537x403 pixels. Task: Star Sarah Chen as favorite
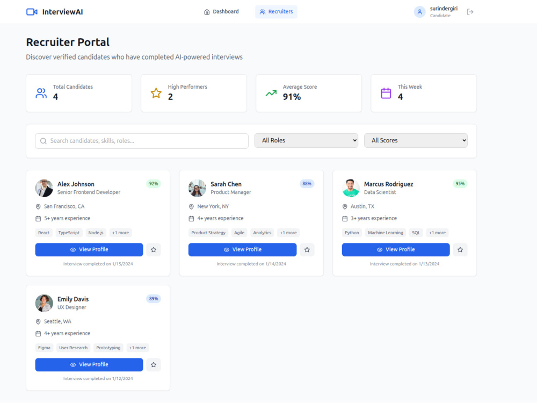click(307, 250)
